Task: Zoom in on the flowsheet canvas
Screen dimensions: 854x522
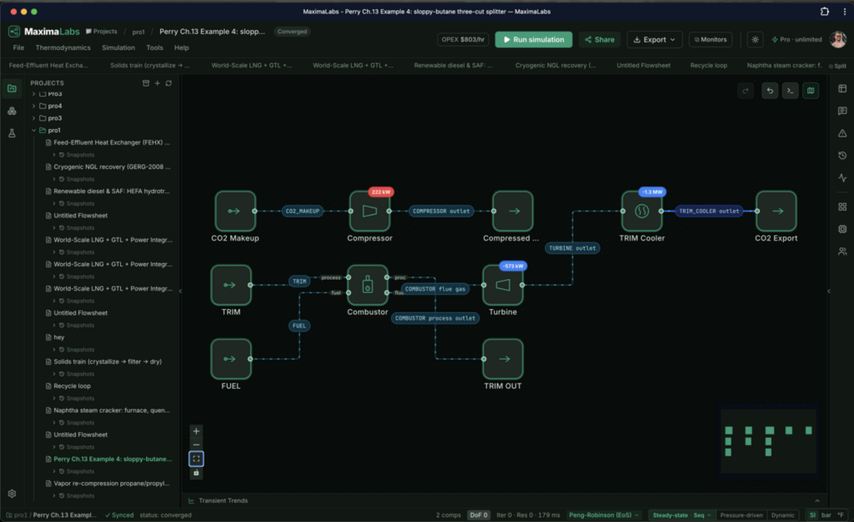Action: coord(196,431)
